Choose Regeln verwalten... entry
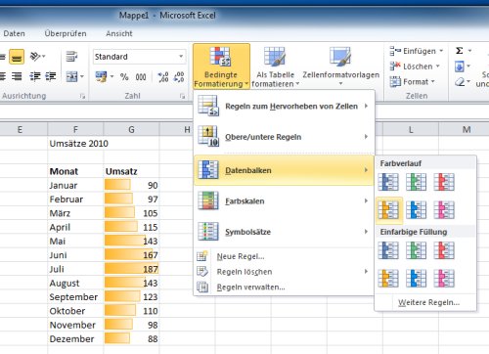489x354 pixels. click(284, 287)
